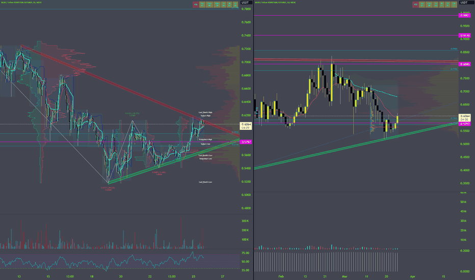
Task: Click the Feb label on right time axis
Action: click(281, 276)
